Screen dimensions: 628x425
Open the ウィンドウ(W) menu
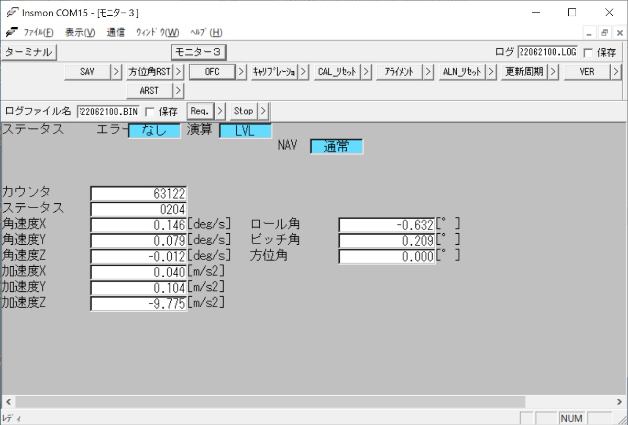pyautogui.click(x=158, y=32)
